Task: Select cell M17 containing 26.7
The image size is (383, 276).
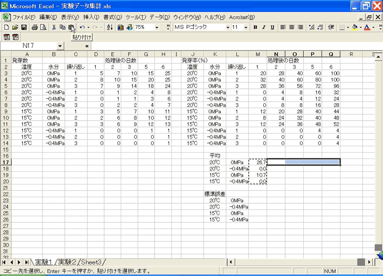Action: point(257,162)
